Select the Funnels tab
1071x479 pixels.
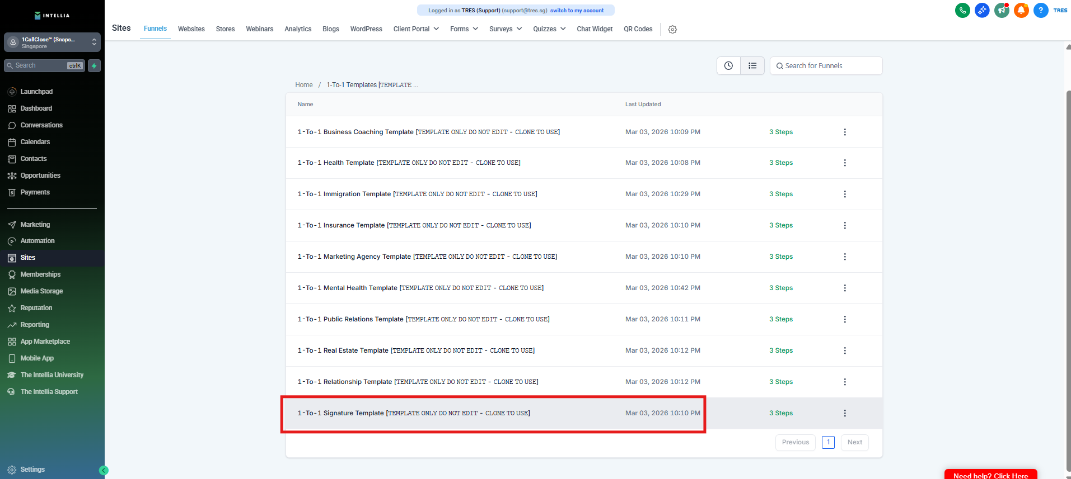[155, 29]
